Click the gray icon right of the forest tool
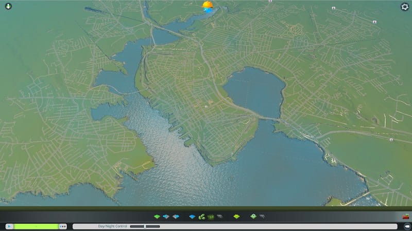The height and width of the screenshot is (231, 412). [219, 217]
